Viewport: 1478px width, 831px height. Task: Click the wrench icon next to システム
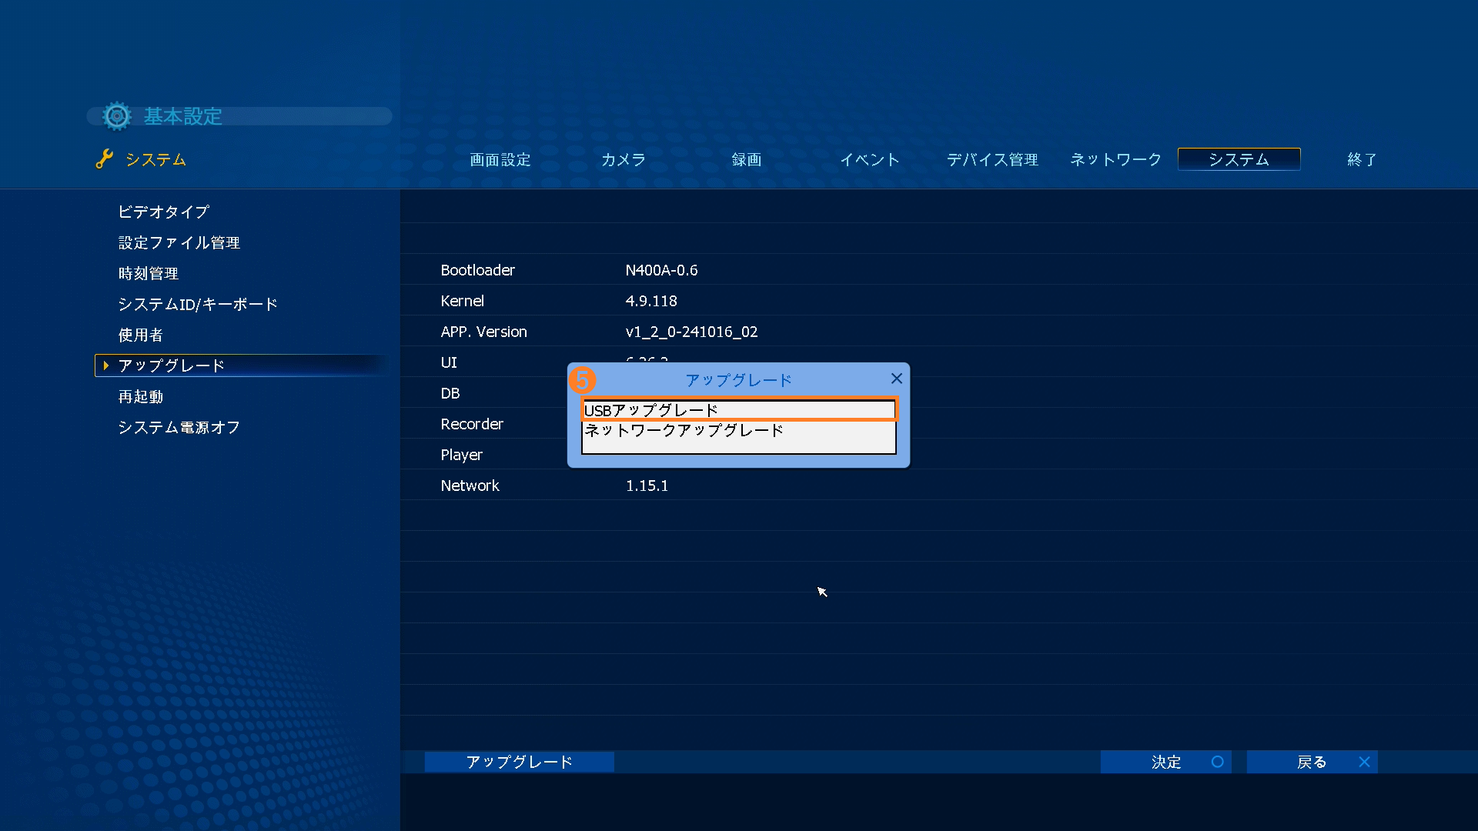click(104, 159)
